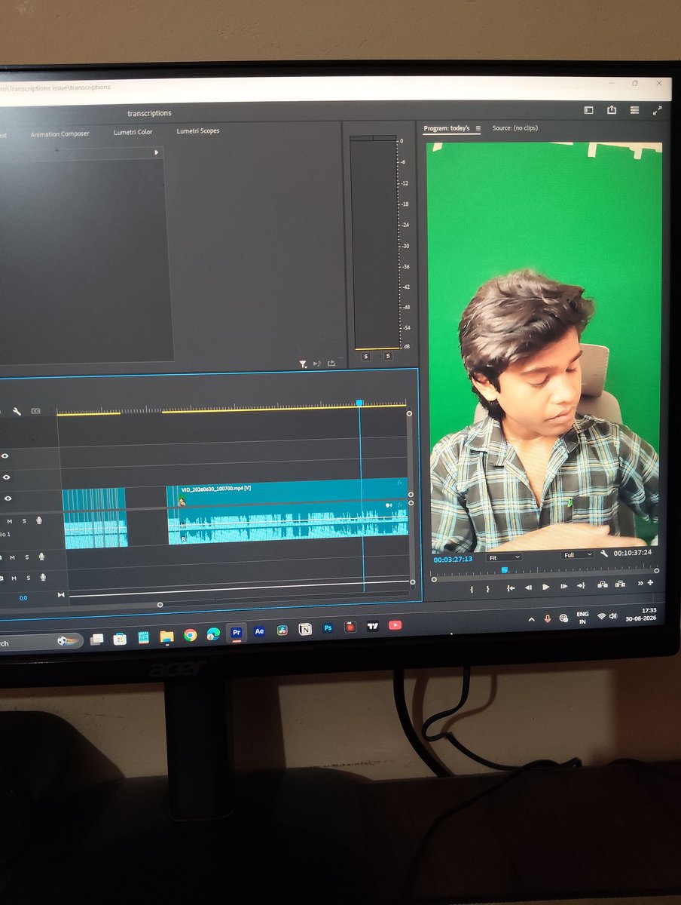Open Notion from the taskbar

click(x=305, y=629)
